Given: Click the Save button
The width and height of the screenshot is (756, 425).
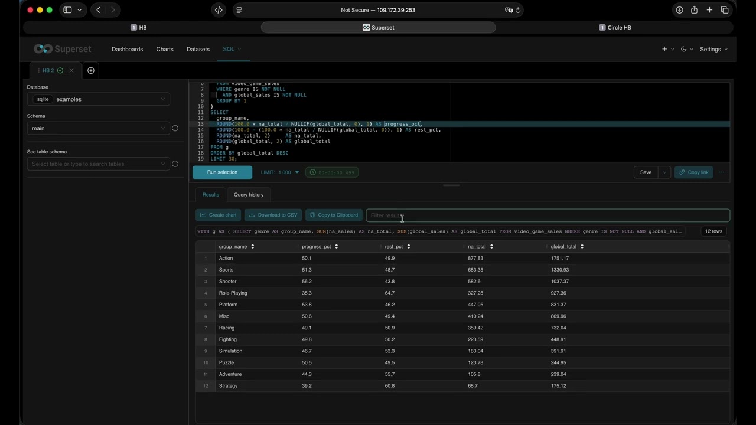Looking at the screenshot, I should coord(646,172).
